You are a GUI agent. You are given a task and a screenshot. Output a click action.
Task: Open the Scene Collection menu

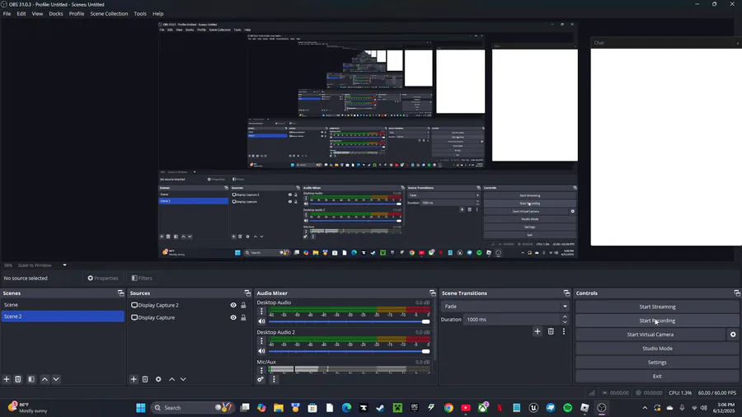(109, 14)
